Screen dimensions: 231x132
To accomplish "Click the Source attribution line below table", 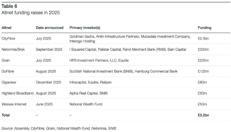I will [59, 128].
